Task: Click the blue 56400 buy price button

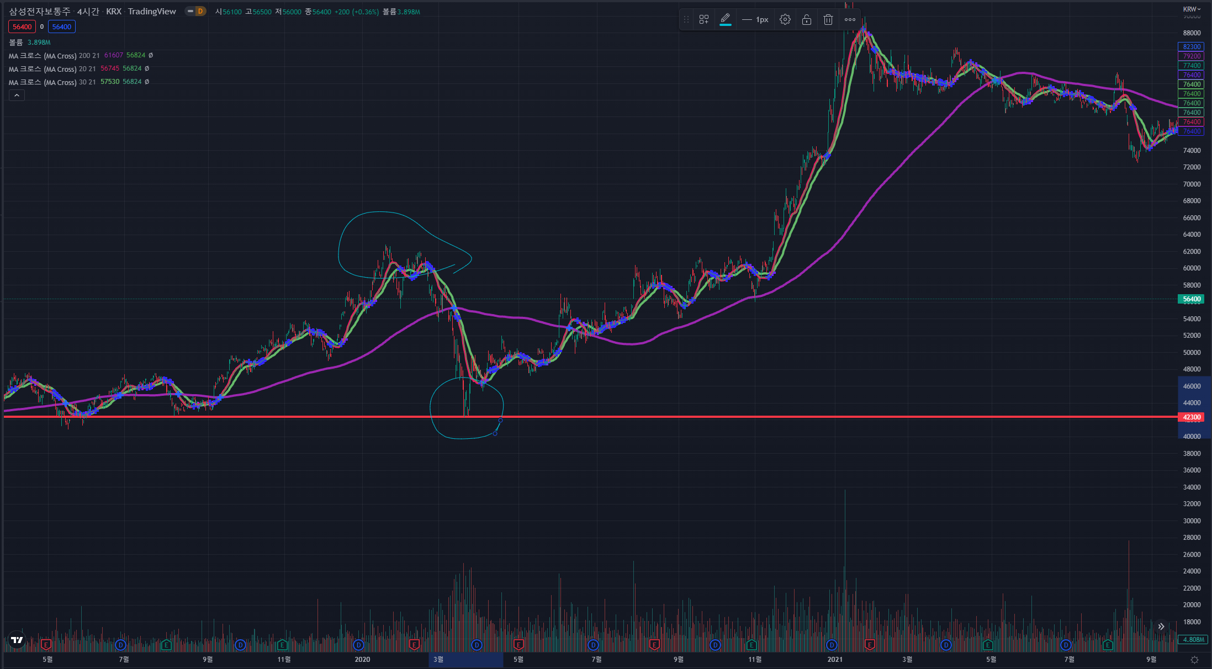Action: click(62, 26)
